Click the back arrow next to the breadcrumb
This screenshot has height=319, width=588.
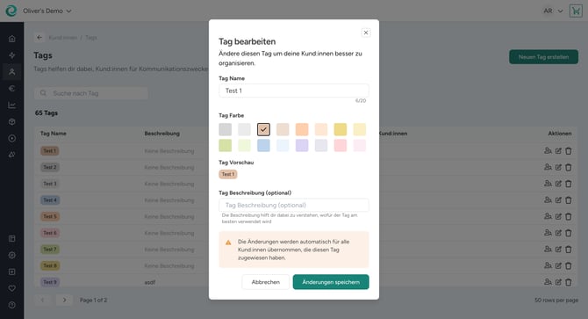pyautogui.click(x=39, y=38)
